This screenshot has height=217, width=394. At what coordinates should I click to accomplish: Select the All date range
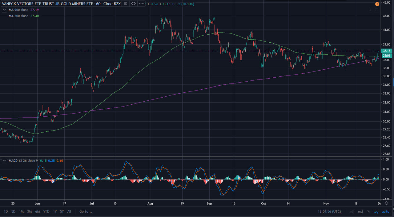[x=69, y=211]
